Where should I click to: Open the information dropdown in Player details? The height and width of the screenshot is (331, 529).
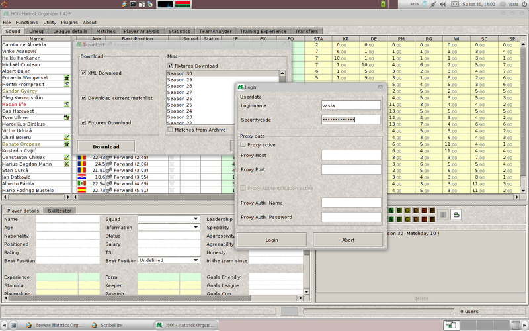(x=169, y=227)
